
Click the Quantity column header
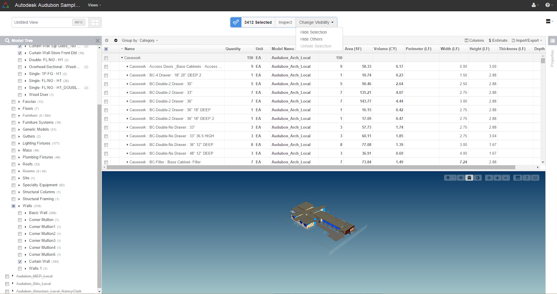233,49
